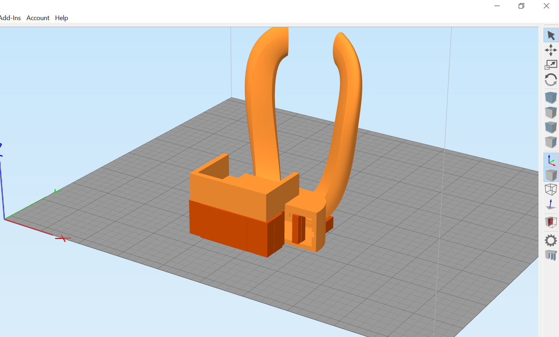Toggle wireframe cube display mode

pyautogui.click(x=551, y=190)
